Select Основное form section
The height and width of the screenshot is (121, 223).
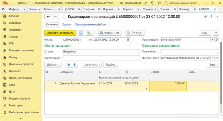[52, 24]
